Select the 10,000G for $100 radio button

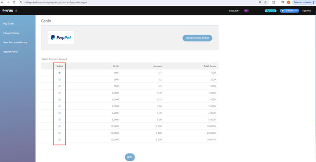pos(60,126)
